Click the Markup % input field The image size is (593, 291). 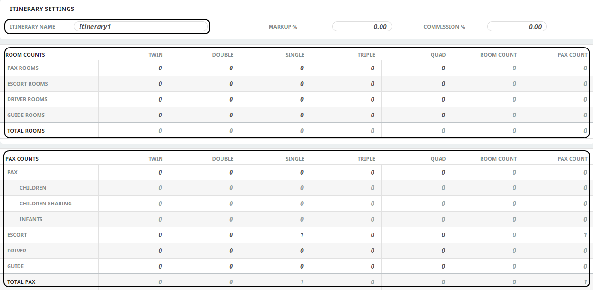pos(362,27)
